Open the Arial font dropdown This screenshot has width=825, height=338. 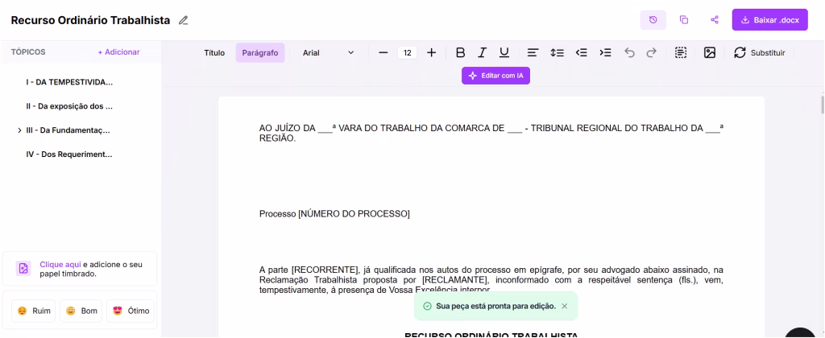328,52
